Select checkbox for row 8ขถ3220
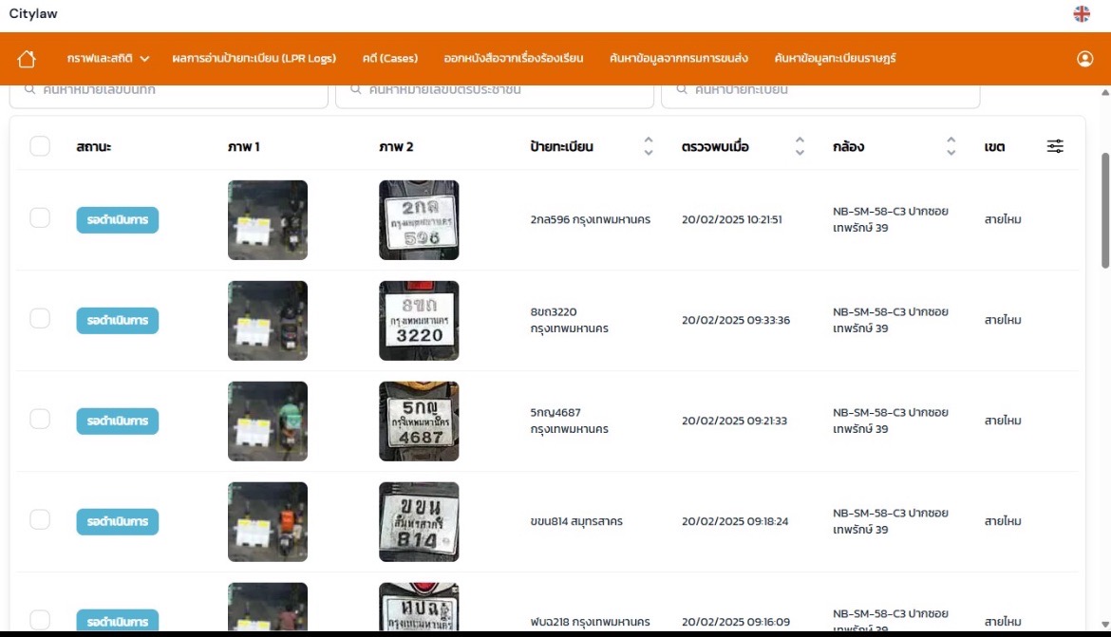 click(40, 318)
